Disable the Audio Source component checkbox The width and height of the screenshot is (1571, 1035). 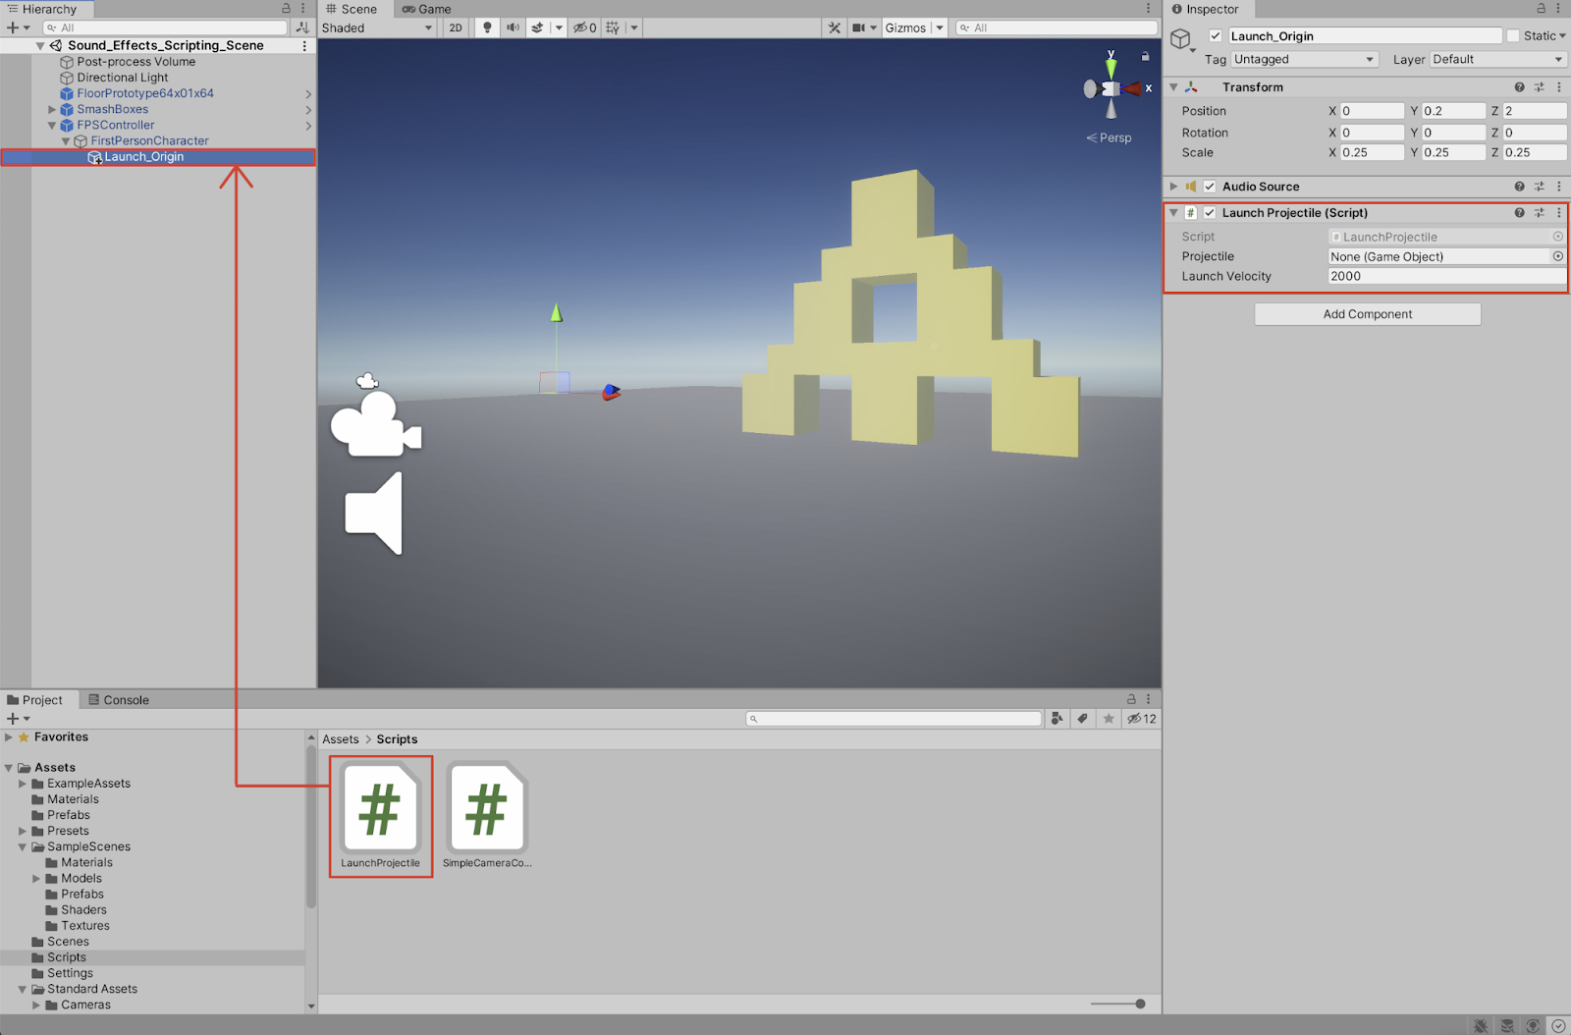(x=1210, y=187)
